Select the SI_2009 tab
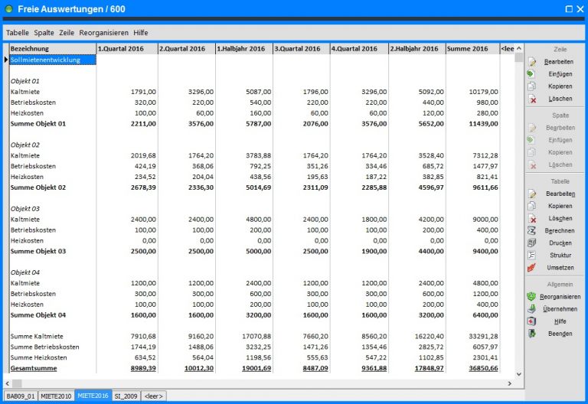The height and width of the screenshot is (404, 588). (126, 396)
